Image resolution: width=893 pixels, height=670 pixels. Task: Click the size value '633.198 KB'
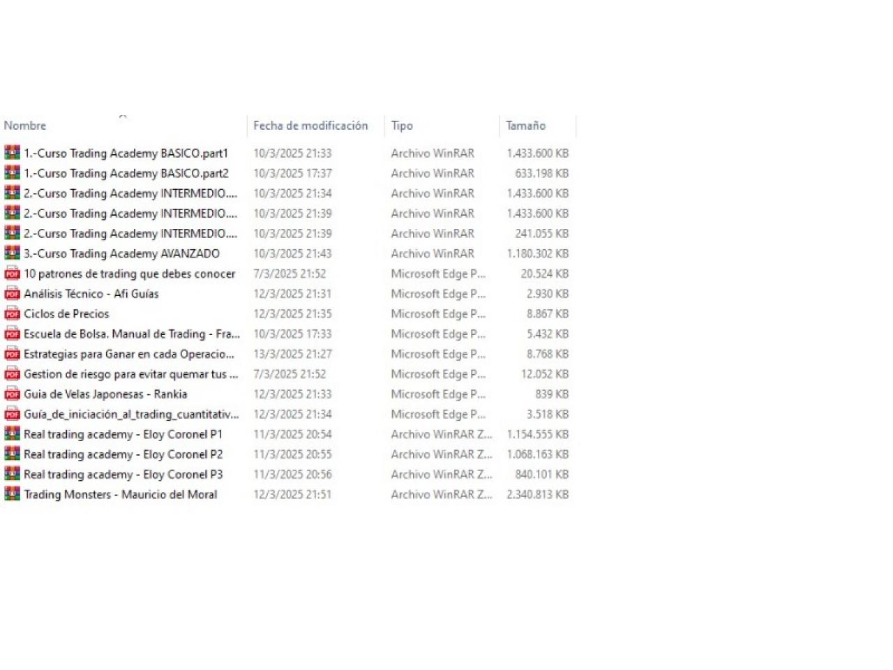point(542,173)
